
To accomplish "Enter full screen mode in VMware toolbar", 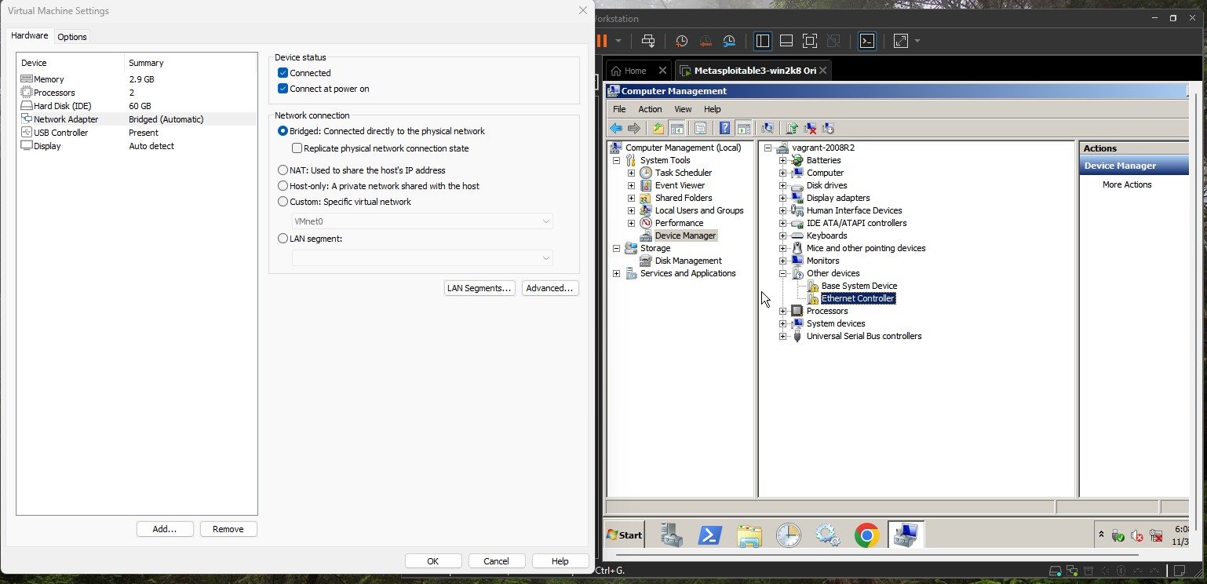I will 810,41.
